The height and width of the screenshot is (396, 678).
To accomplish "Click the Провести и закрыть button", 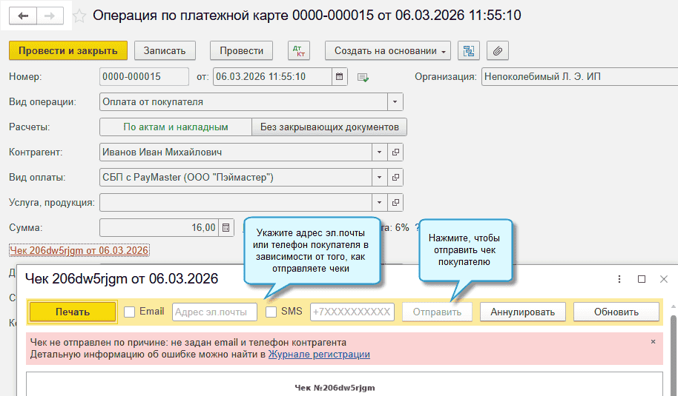I will point(68,51).
